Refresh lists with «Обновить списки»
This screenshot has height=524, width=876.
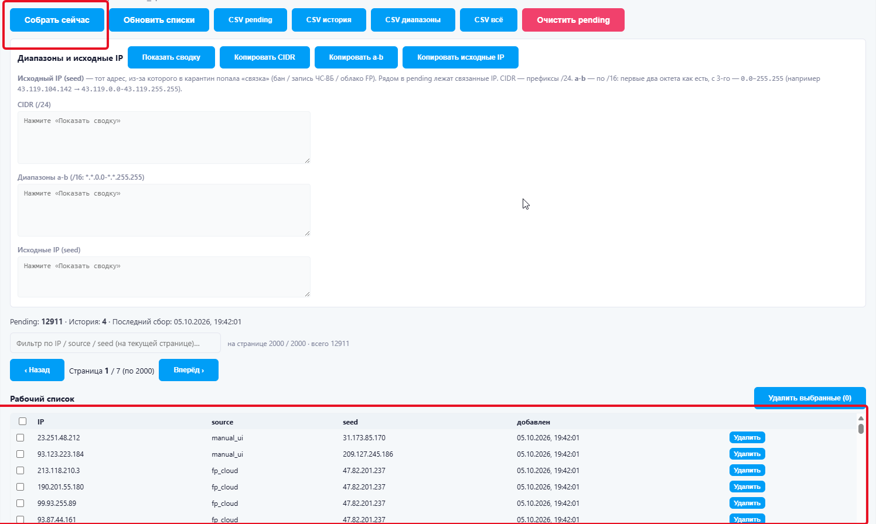[x=159, y=20]
